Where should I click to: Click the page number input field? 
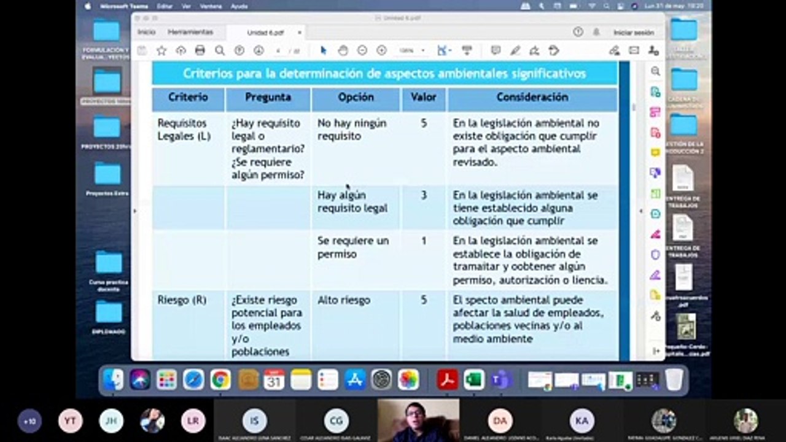click(x=278, y=50)
